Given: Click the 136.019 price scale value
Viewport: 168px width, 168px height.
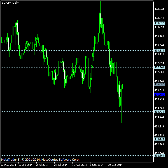Looking at the screenshot, I should coord(159,90).
